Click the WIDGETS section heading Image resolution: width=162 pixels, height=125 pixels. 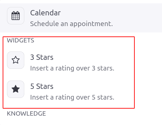coord(21,40)
